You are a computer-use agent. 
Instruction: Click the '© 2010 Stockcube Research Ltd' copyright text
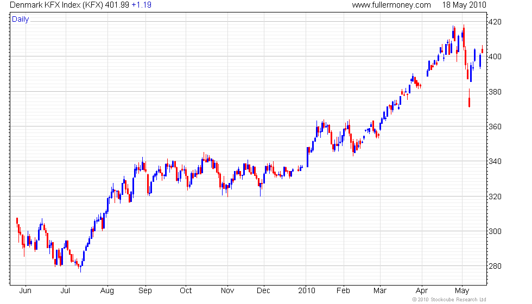pos(449,300)
